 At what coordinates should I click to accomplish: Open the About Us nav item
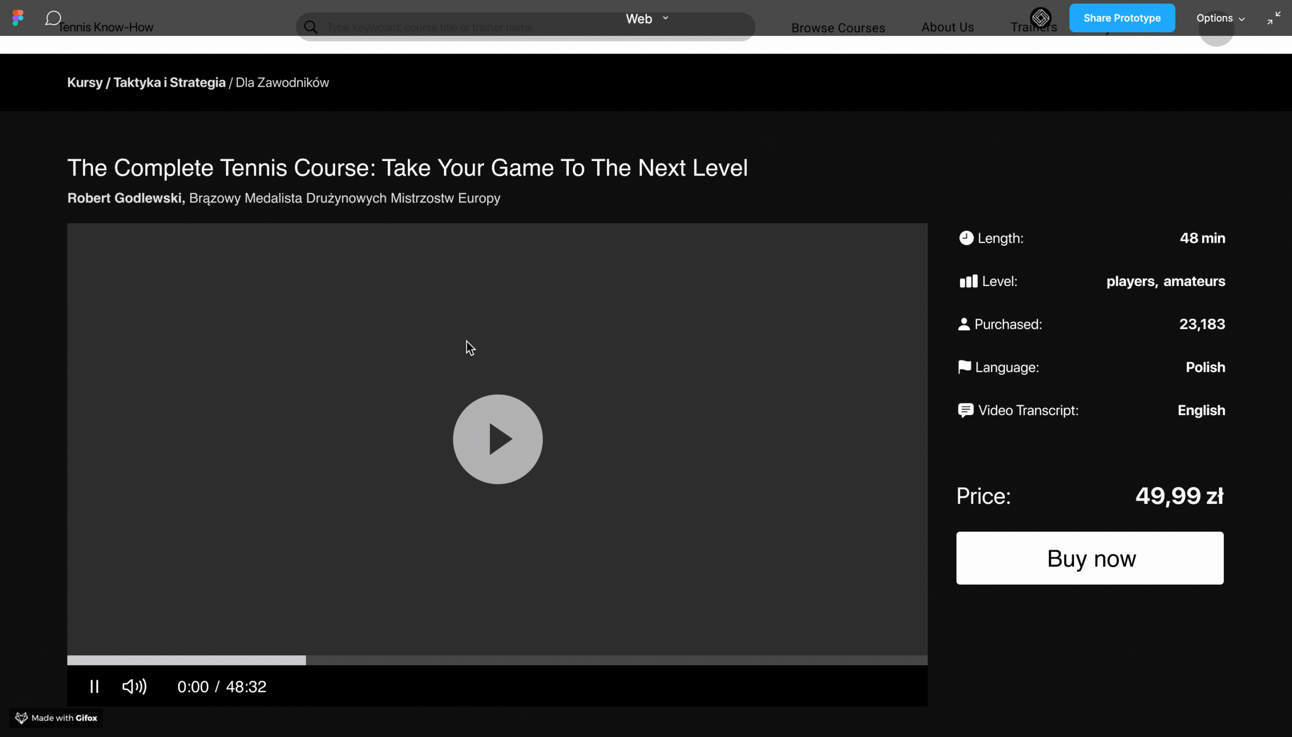click(x=947, y=27)
